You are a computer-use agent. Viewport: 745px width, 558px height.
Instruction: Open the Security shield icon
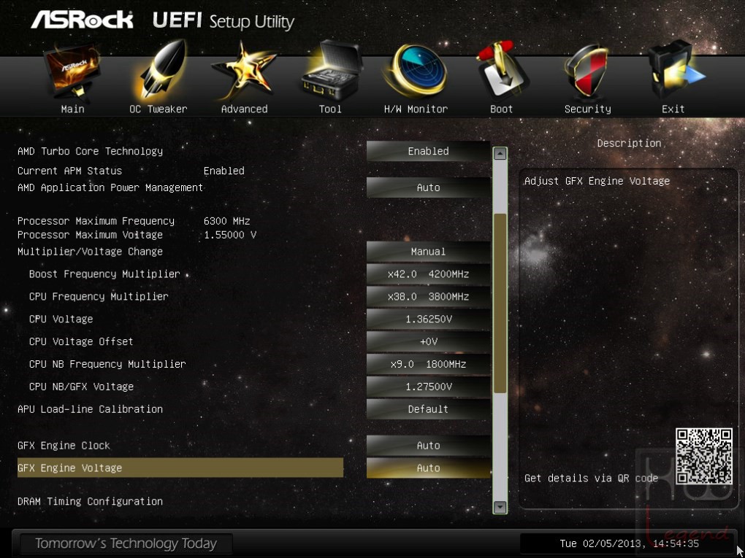tap(588, 71)
